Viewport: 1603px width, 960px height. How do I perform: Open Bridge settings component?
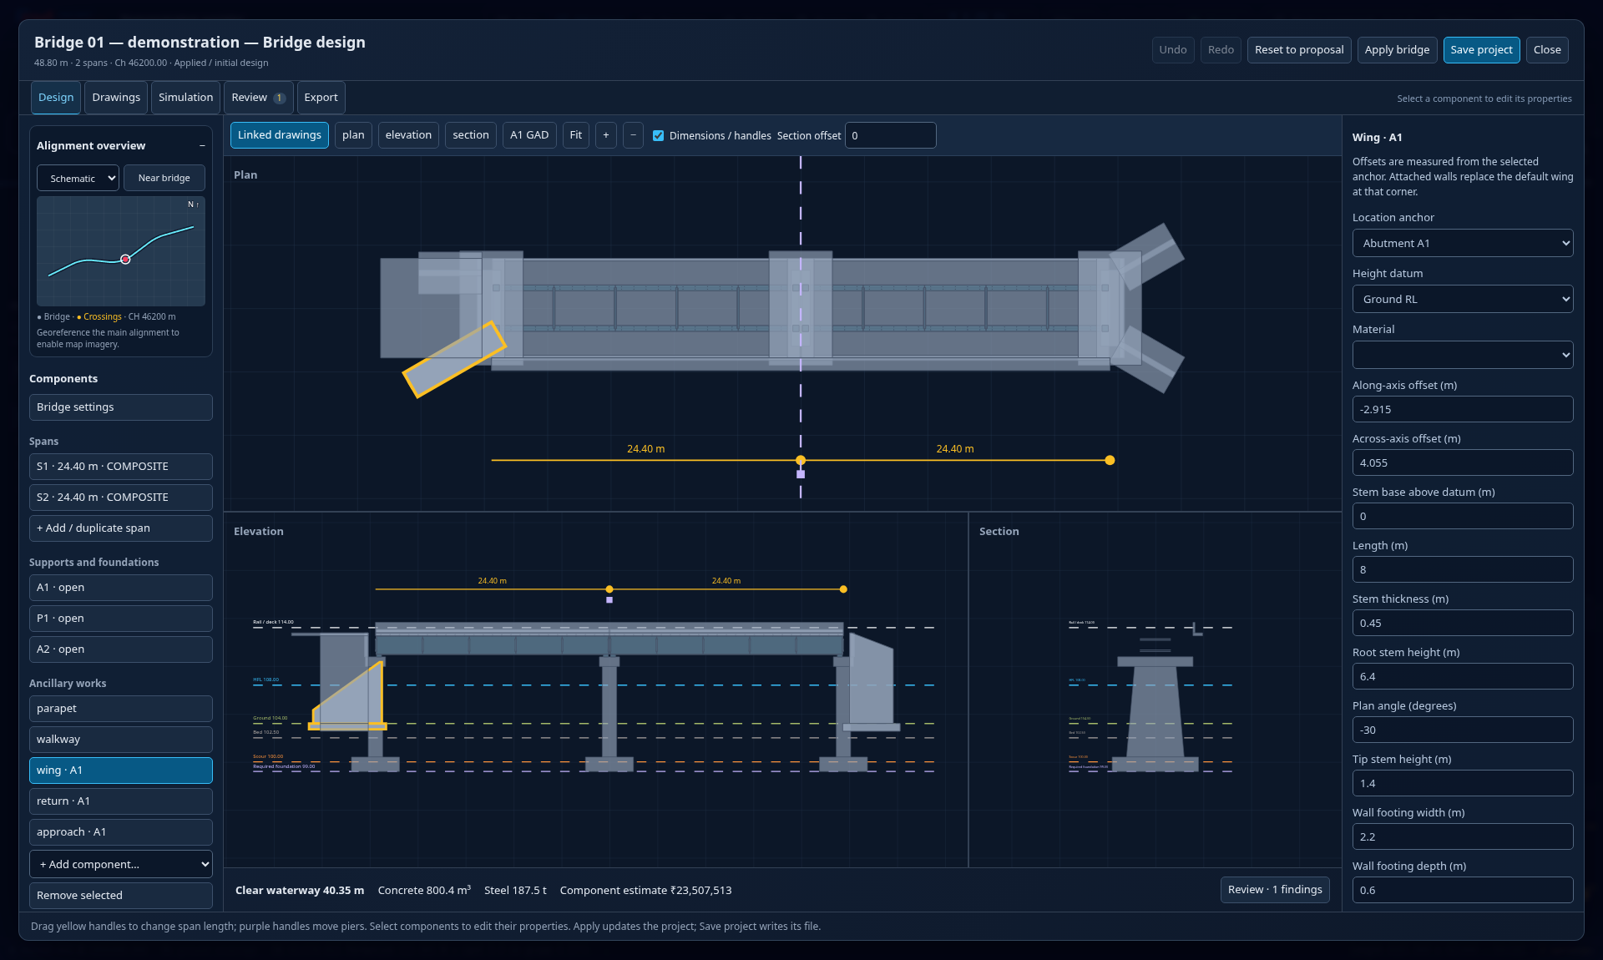click(121, 407)
